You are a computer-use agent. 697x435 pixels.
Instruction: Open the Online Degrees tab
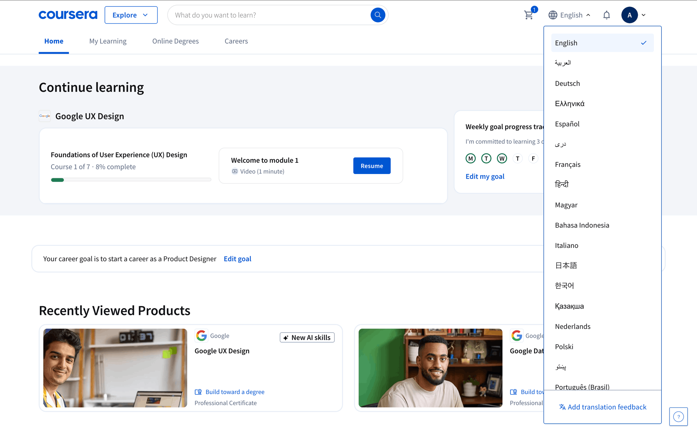[x=175, y=41]
